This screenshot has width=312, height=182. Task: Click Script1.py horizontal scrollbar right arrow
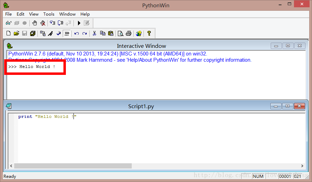[x=302, y=166]
